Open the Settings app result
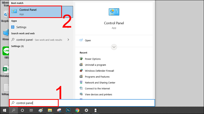The image size is (204, 114). coord(21,27)
